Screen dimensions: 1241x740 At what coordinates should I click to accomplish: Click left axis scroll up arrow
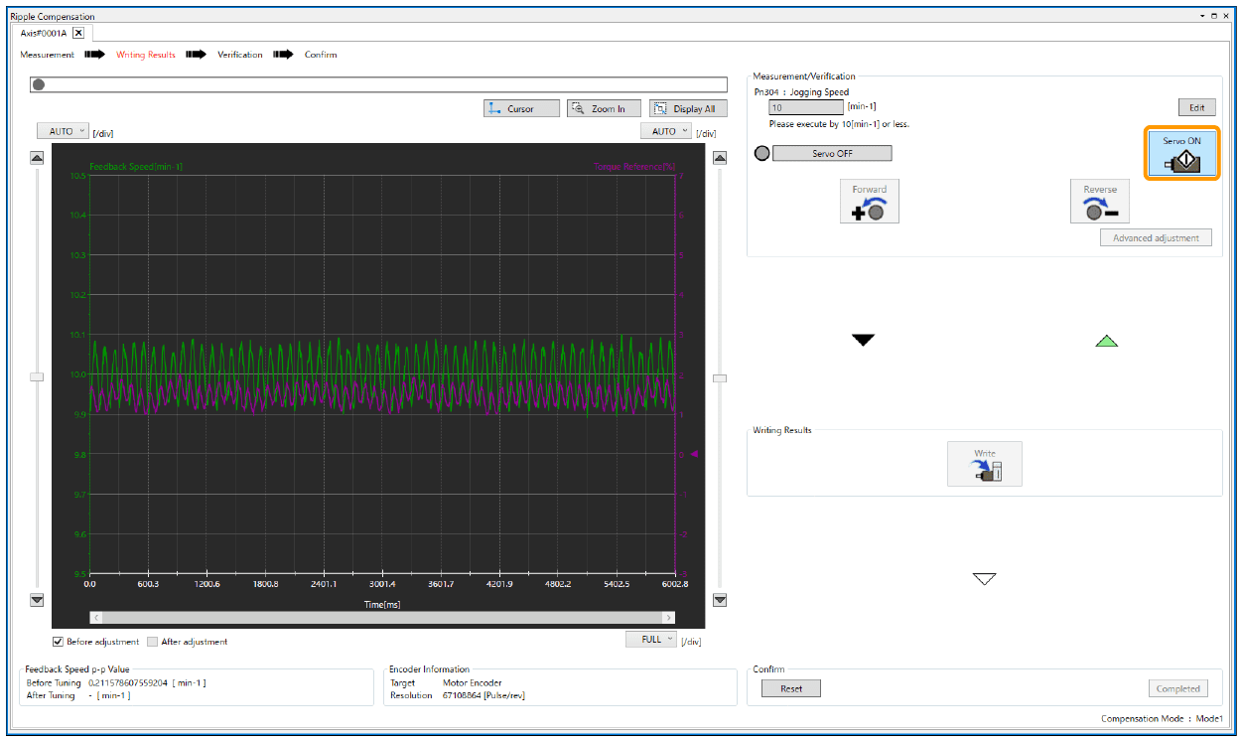click(x=37, y=157)
